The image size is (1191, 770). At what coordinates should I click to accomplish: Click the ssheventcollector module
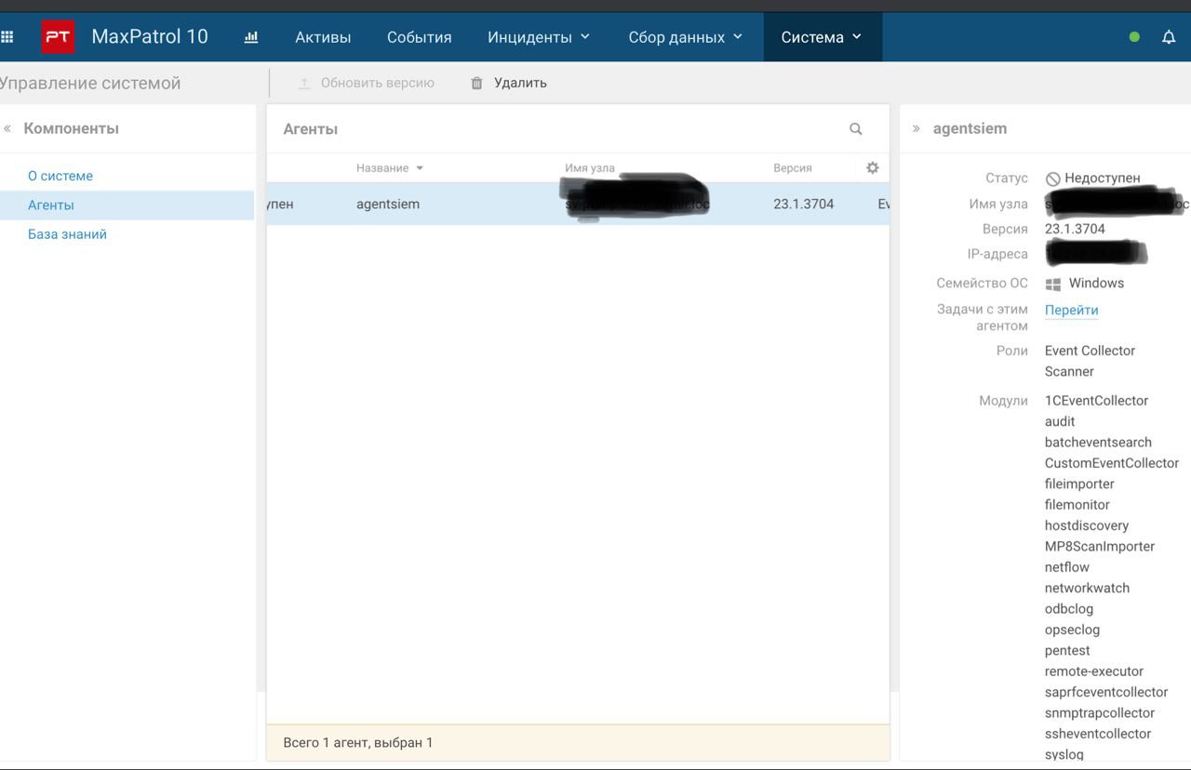[1098, 734]
